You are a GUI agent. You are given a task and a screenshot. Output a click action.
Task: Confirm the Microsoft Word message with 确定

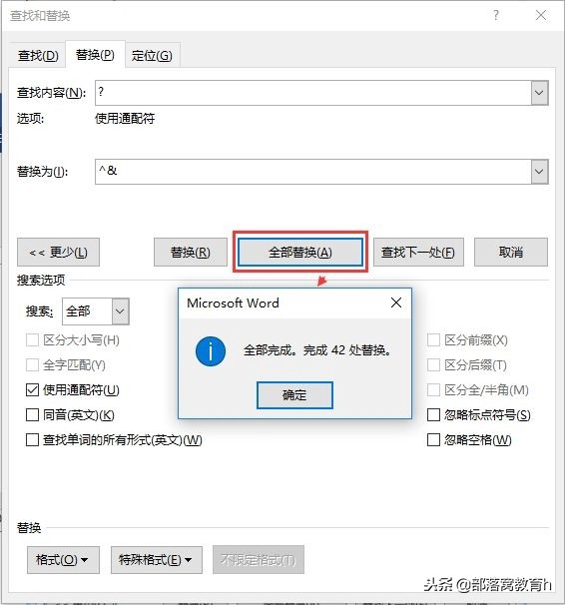pos(294,395)
